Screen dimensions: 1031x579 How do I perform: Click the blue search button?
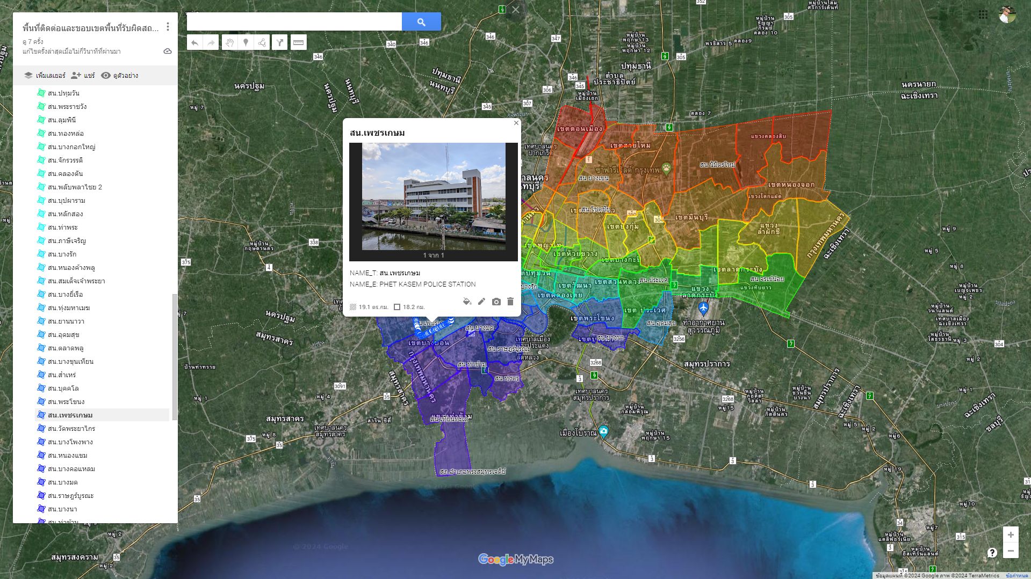421,22
